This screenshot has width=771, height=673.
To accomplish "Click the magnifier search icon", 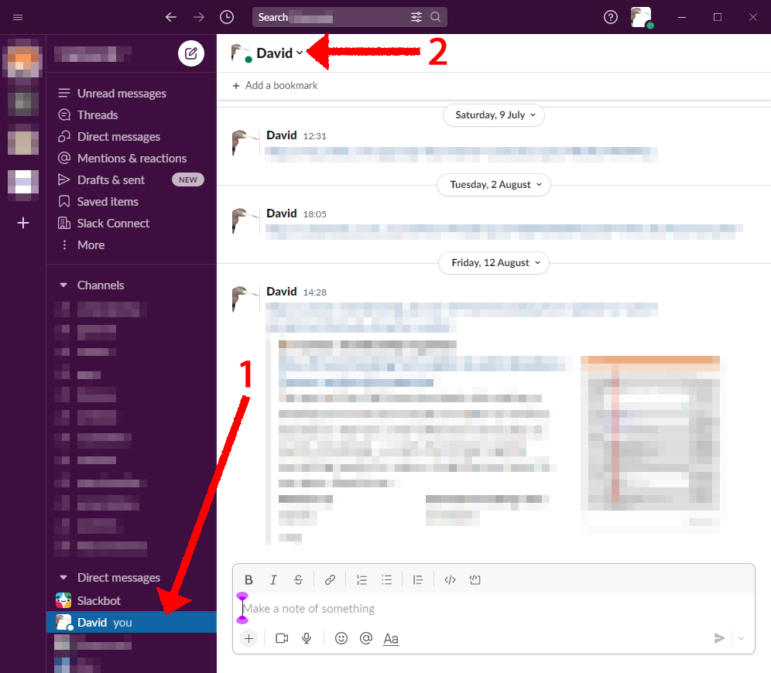I will [436, 17].
